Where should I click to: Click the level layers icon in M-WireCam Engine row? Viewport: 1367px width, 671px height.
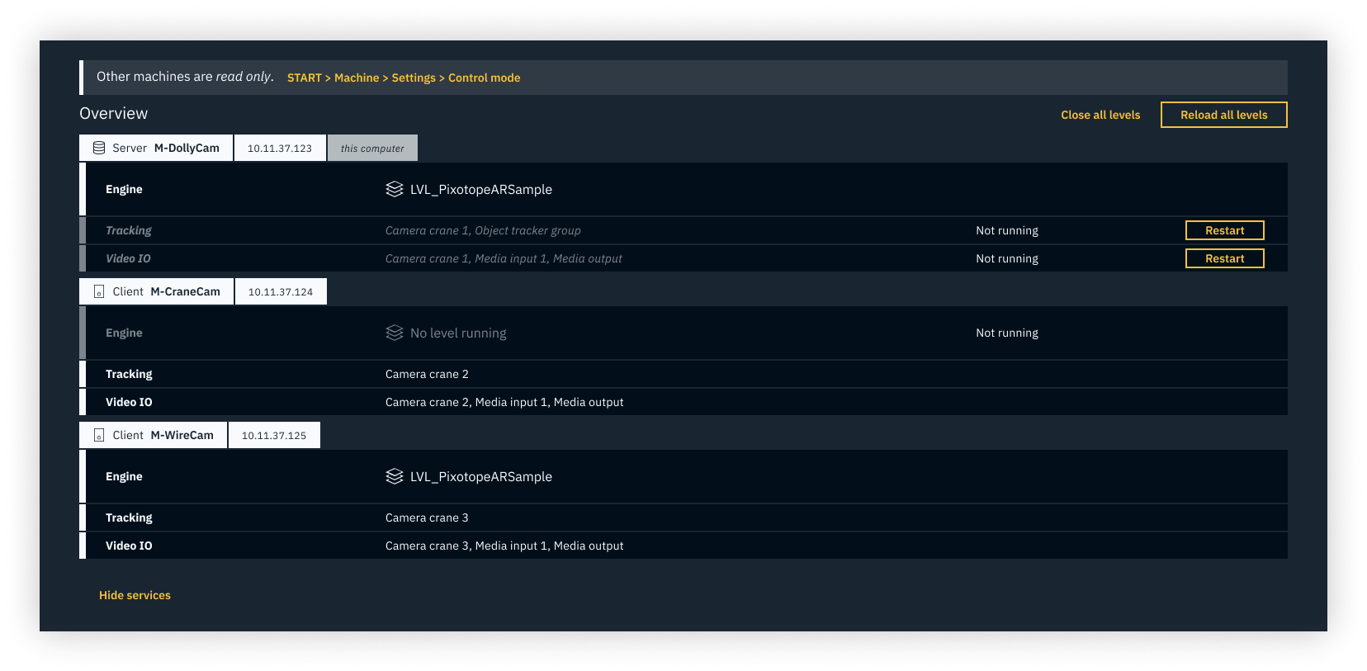point(395,476)
